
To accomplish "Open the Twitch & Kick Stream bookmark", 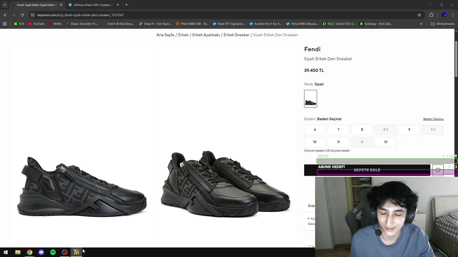I will tap(118, 24).
